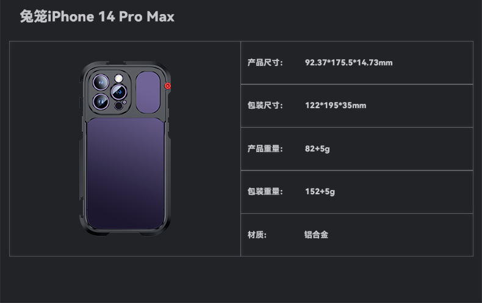Click the heading 兔笼iPhone 14 Pro Max
This screenshot has height=303, width=482.
click(x=97, y=16)
